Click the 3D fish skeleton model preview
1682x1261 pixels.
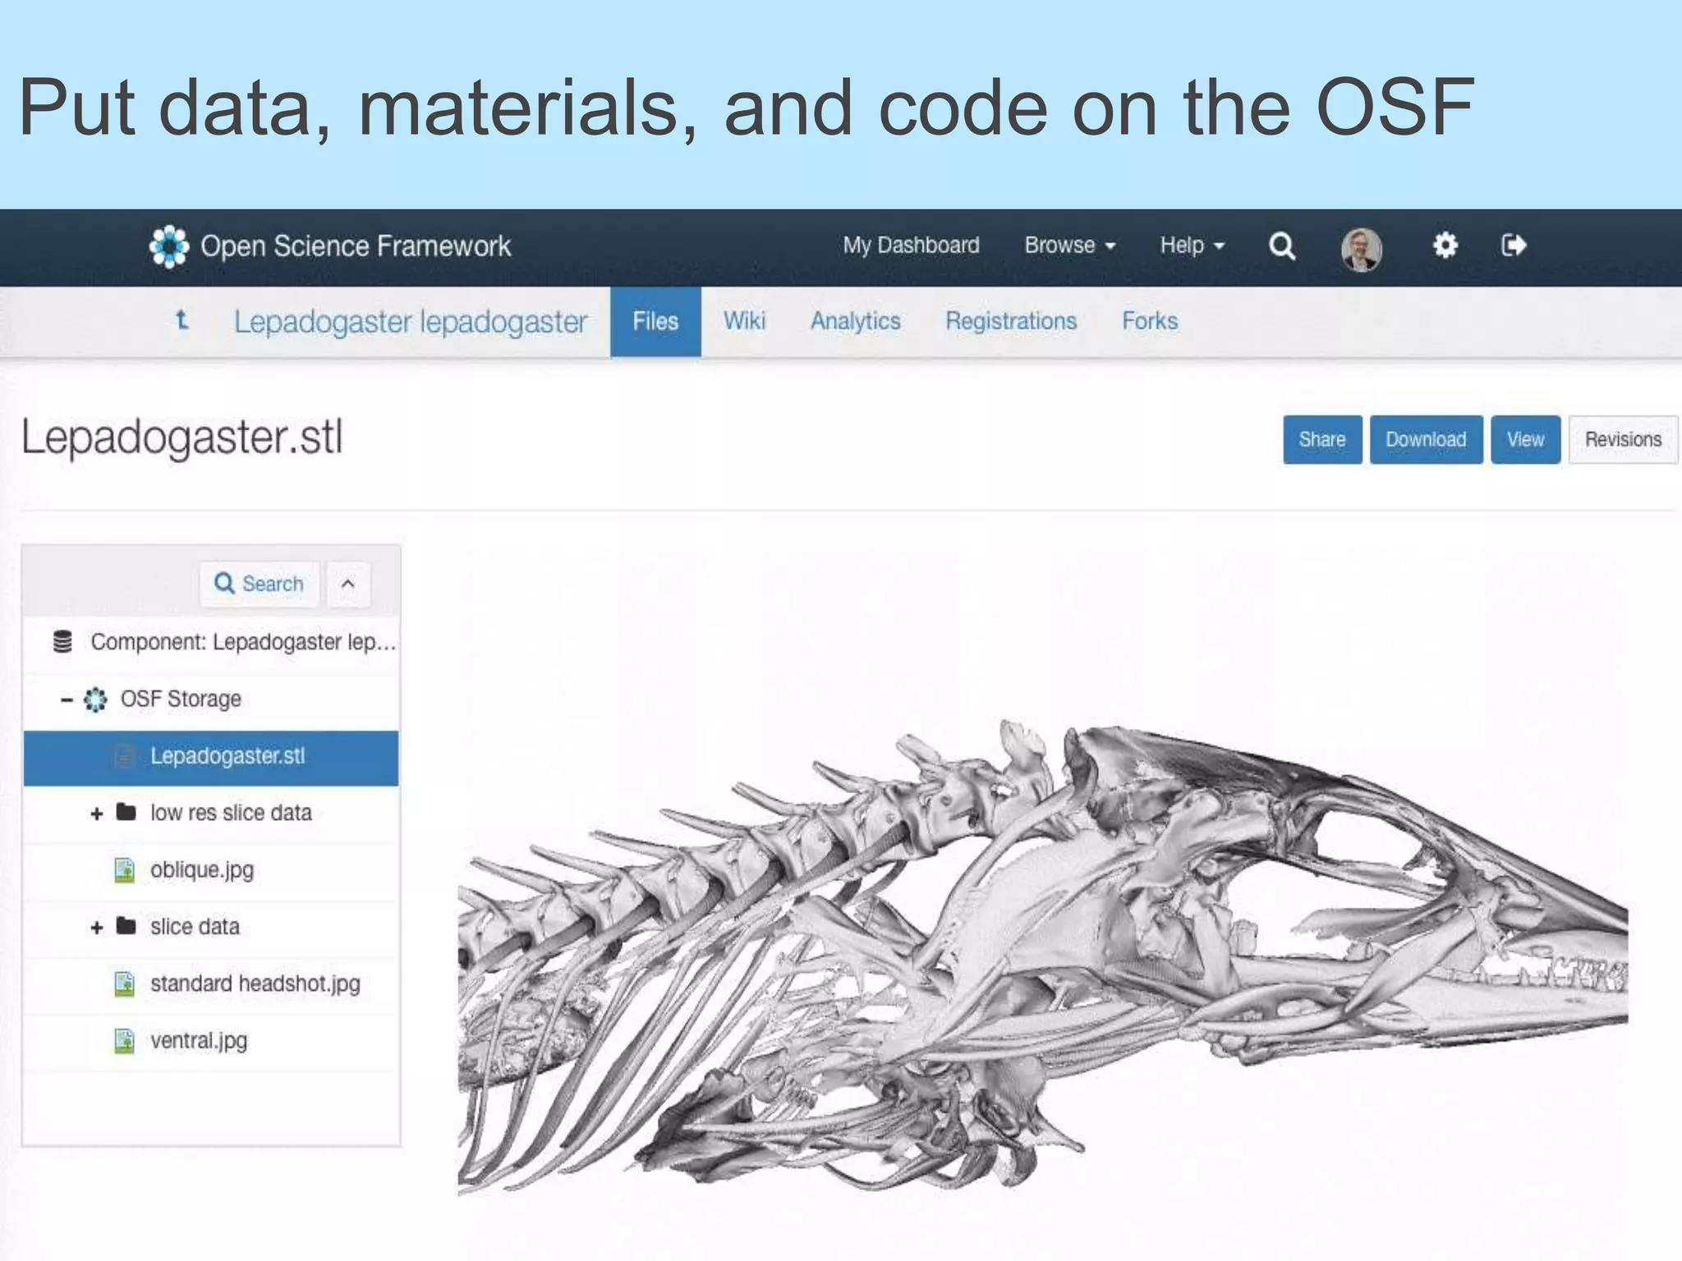(1043, 956)
